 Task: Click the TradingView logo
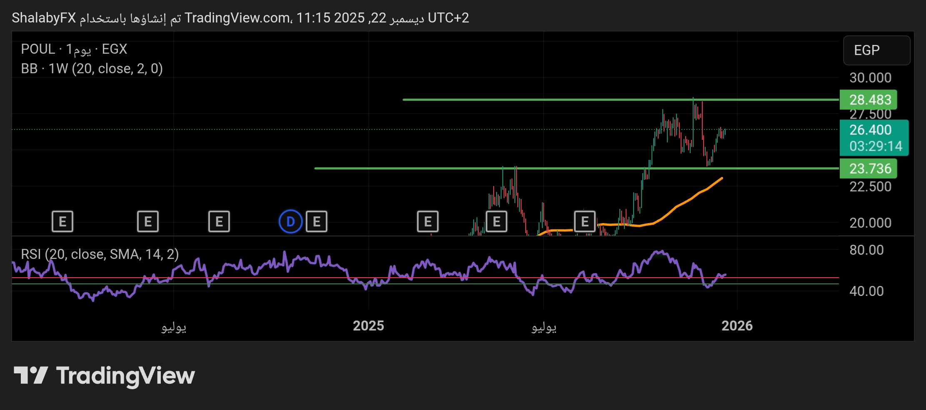pyautogui.click(x=105, y=376)
